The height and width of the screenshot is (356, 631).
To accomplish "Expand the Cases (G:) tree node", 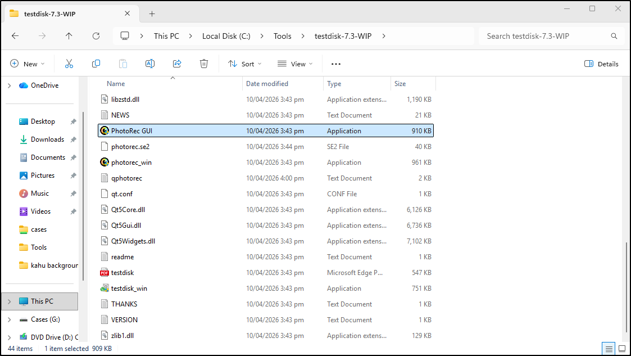I will tap(9, 319).
